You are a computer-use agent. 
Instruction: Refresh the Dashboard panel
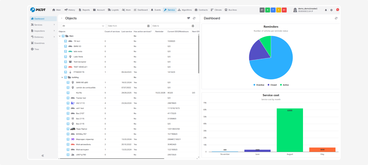coord(336,18)
